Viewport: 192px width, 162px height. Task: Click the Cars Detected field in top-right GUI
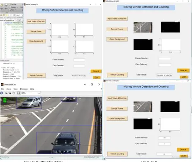point(165,65)
